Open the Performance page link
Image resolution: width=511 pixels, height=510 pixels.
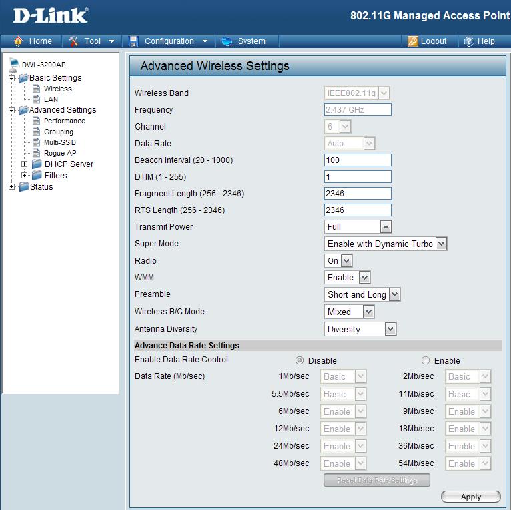click(65, 121)
